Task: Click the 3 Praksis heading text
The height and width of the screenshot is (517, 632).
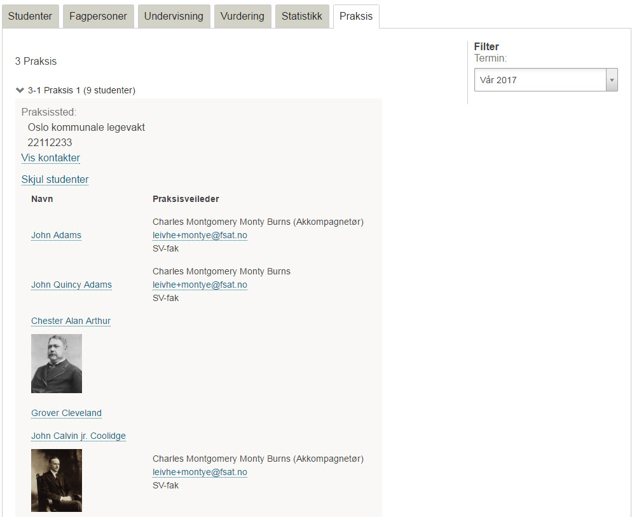Action: [36, 61]
